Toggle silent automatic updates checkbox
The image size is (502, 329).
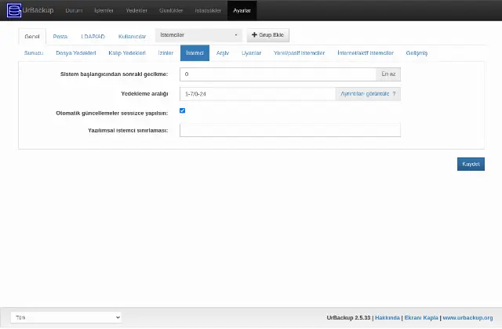(183, 110)
